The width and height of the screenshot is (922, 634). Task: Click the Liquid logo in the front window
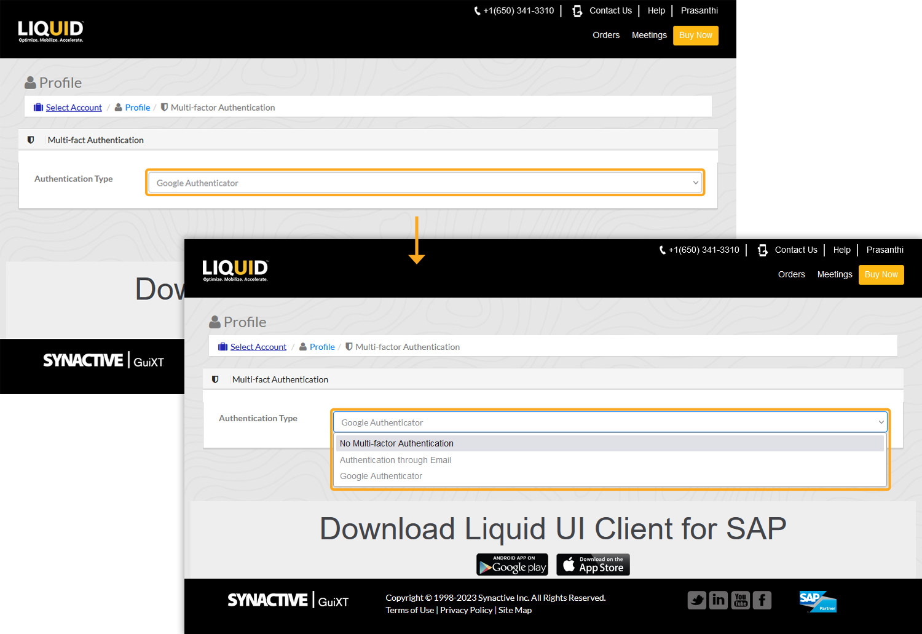[235, 271]
